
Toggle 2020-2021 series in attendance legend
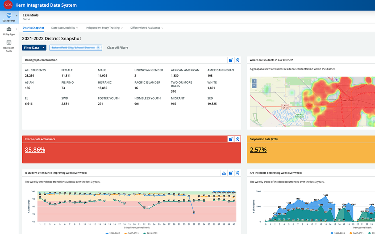pos(131,233)
